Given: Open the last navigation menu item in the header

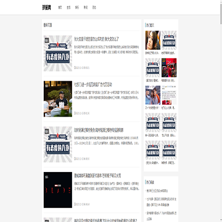Looking at the screenshot, I should (94, 7).
